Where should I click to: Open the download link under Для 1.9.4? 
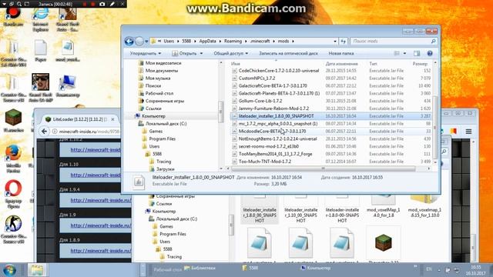click(101, 200)
